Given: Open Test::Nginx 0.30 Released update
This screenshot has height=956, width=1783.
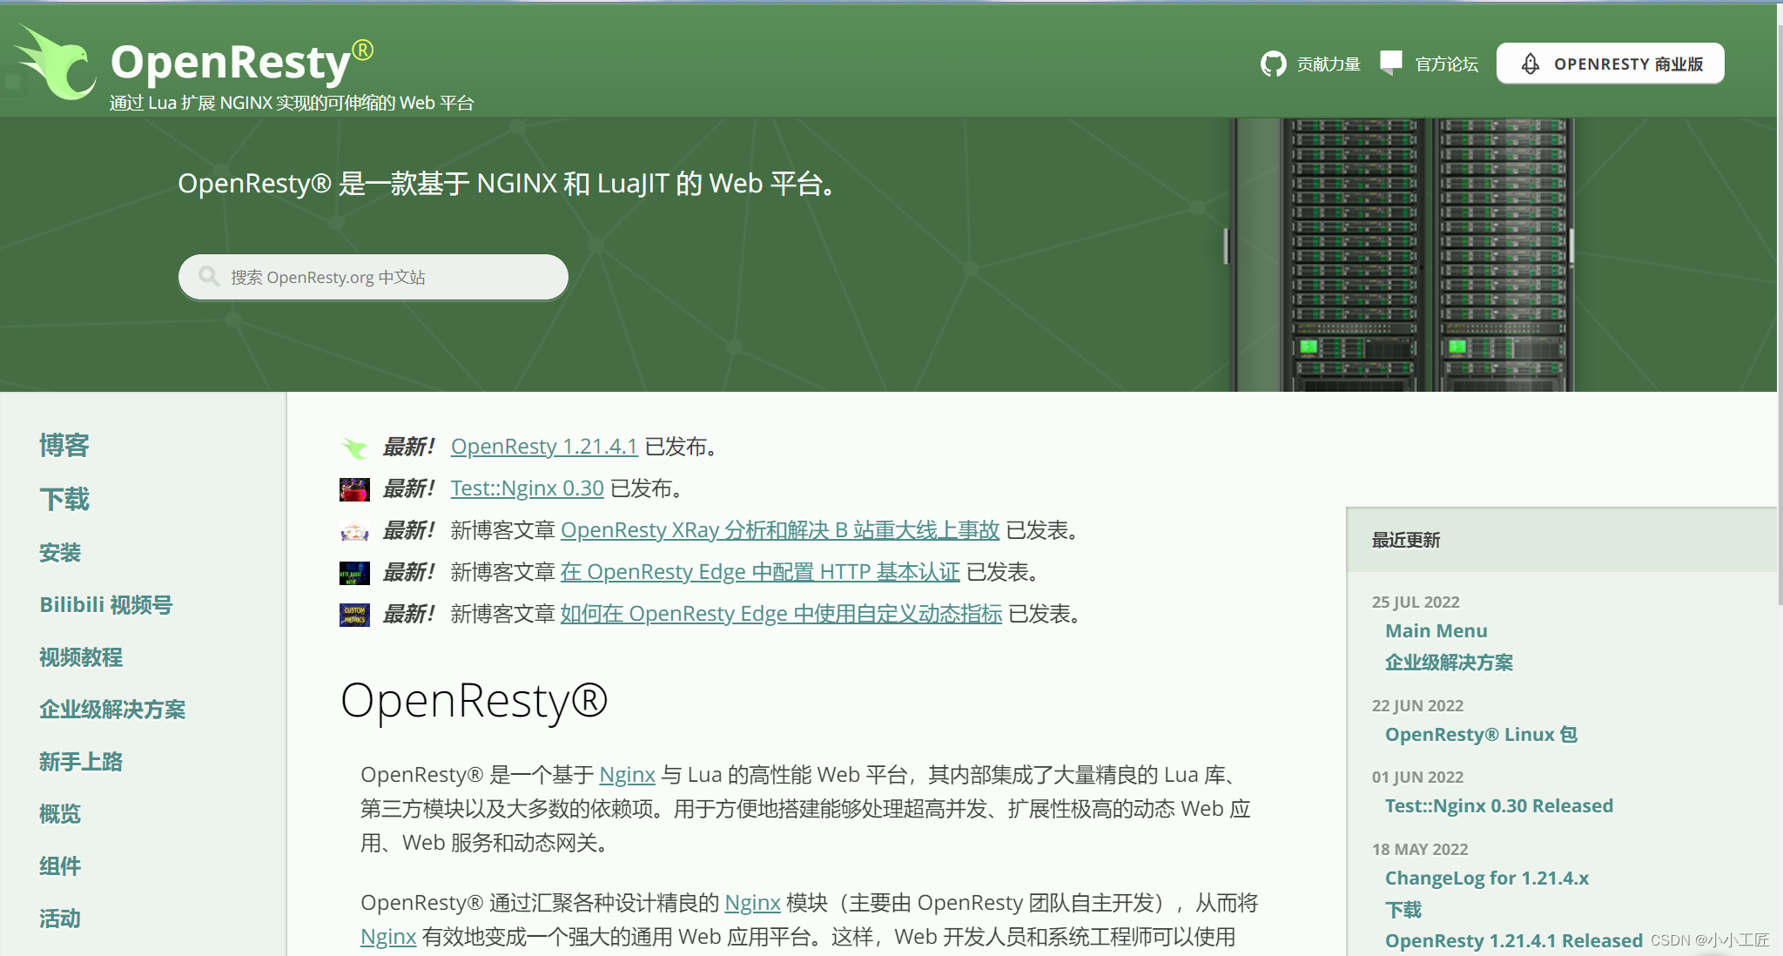Looking at the screenshot, I should click(1499, 806).
